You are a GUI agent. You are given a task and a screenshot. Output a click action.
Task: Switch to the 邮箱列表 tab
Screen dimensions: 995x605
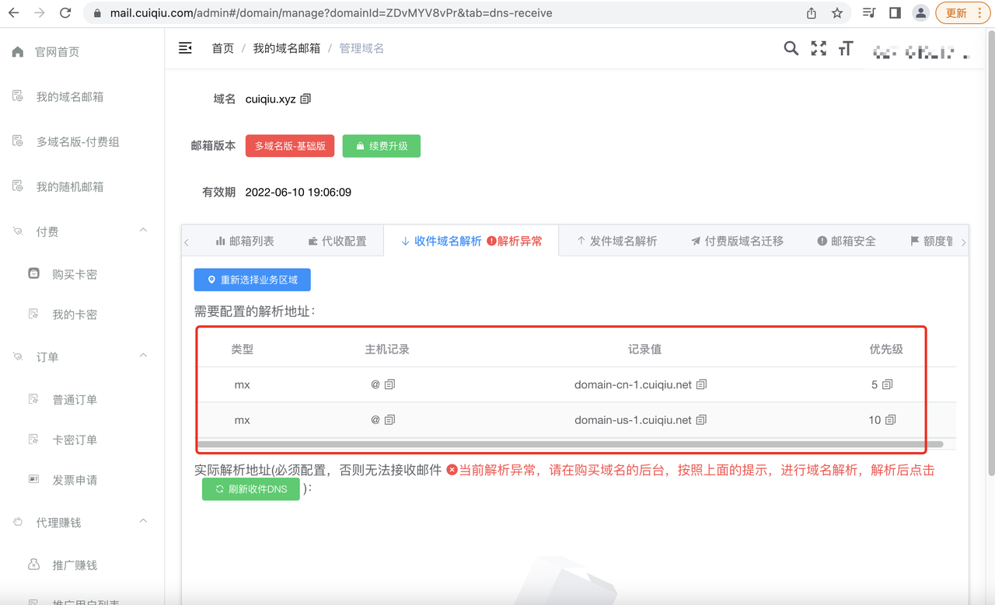coord(244,241)
